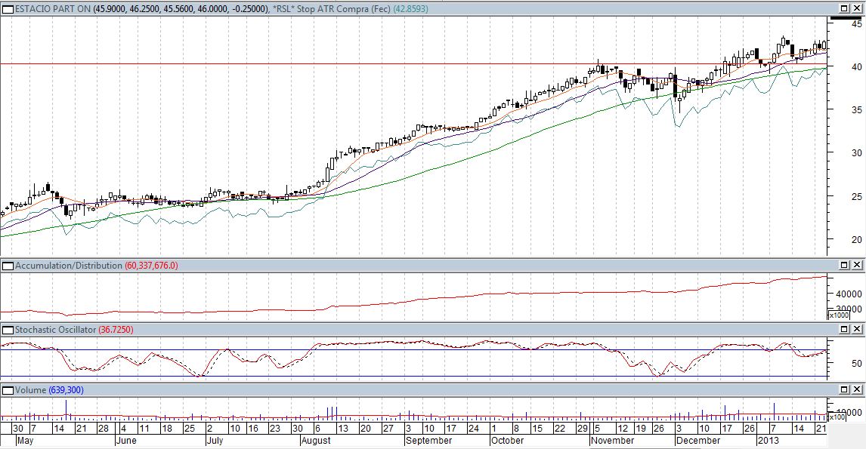The height and width of the screenshot is (449, 866).
Task: Click the September label on date axis
Action: (x=428, y=441)
